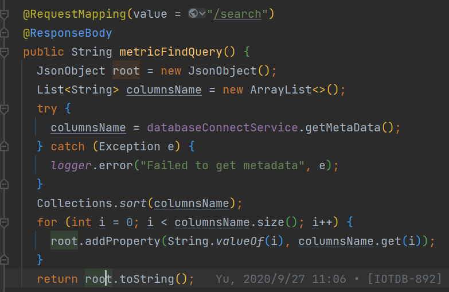449x292 pixels.
Task: Click the fold end marker of the for loop
Action: (x=4, y=260)
